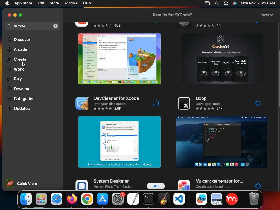Open the Vulcan: generator for... title
The image size is (280, 210).
point(219,181)
